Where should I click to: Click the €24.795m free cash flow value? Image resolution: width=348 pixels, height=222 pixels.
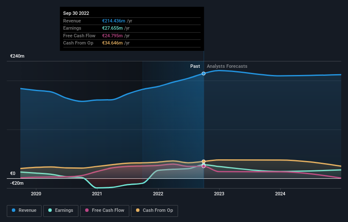point(112,36)
